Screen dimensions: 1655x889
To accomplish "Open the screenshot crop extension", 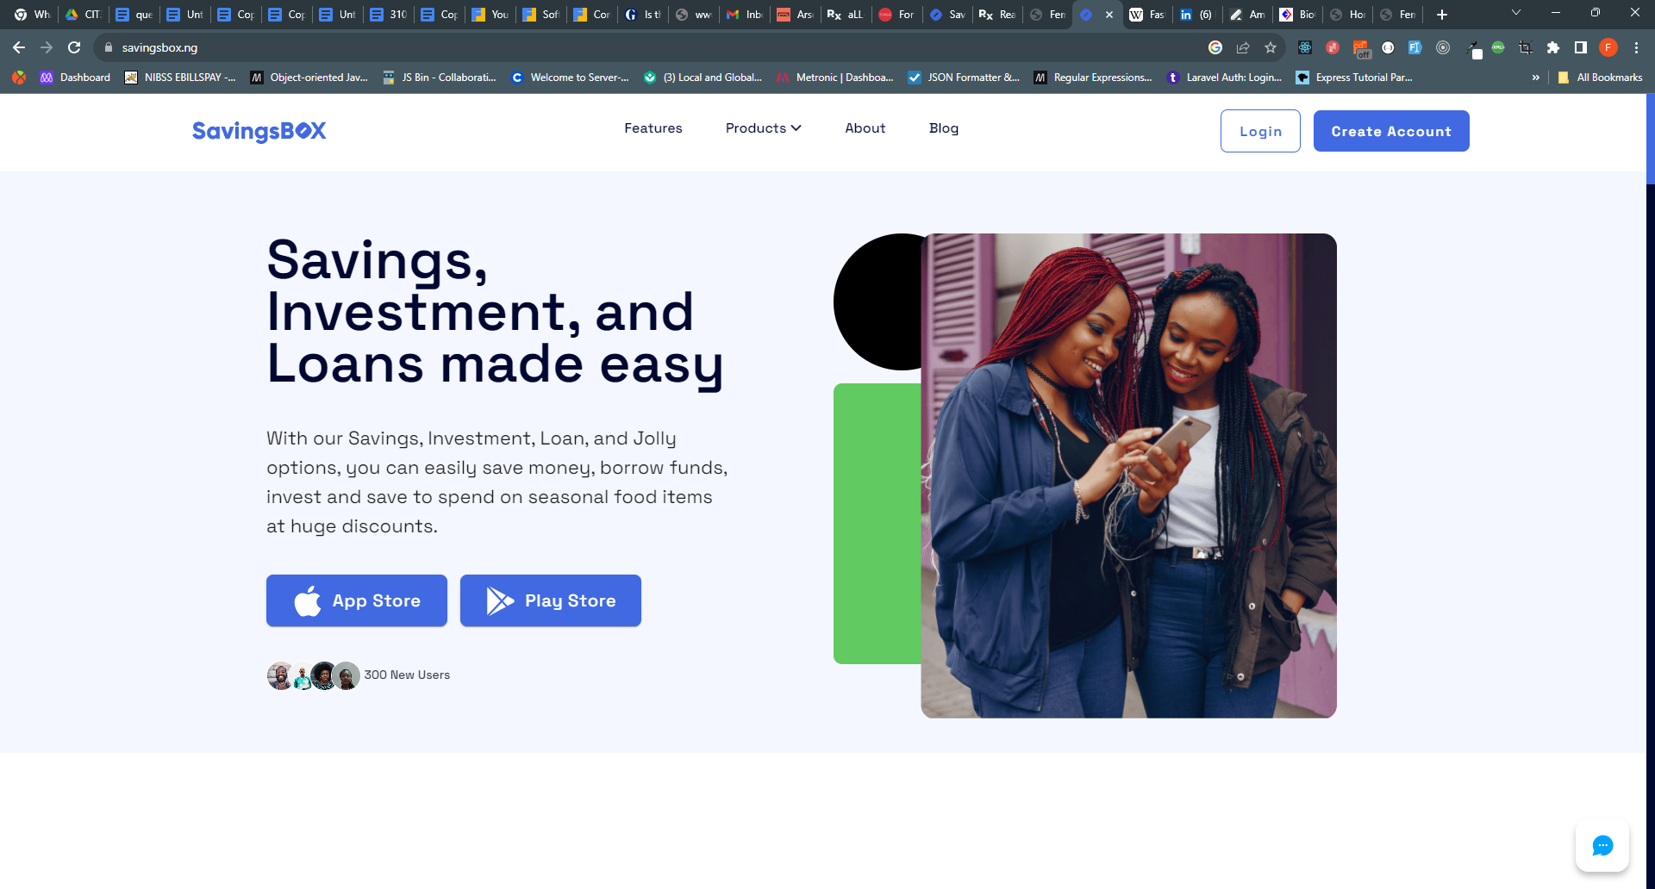I will click(1526, 47).
